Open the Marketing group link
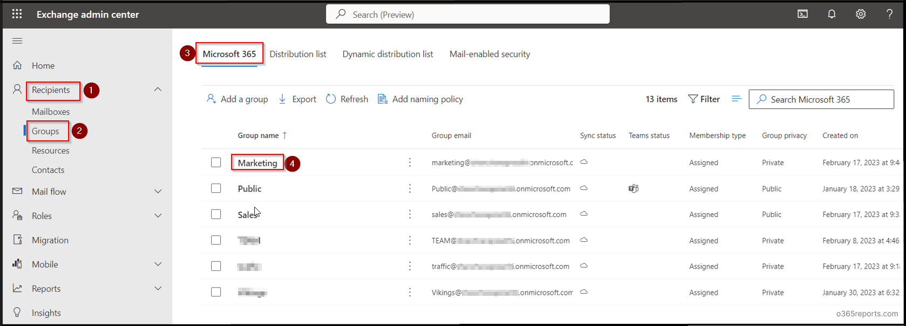Screen dimensions: 906x326 (257, 163)
